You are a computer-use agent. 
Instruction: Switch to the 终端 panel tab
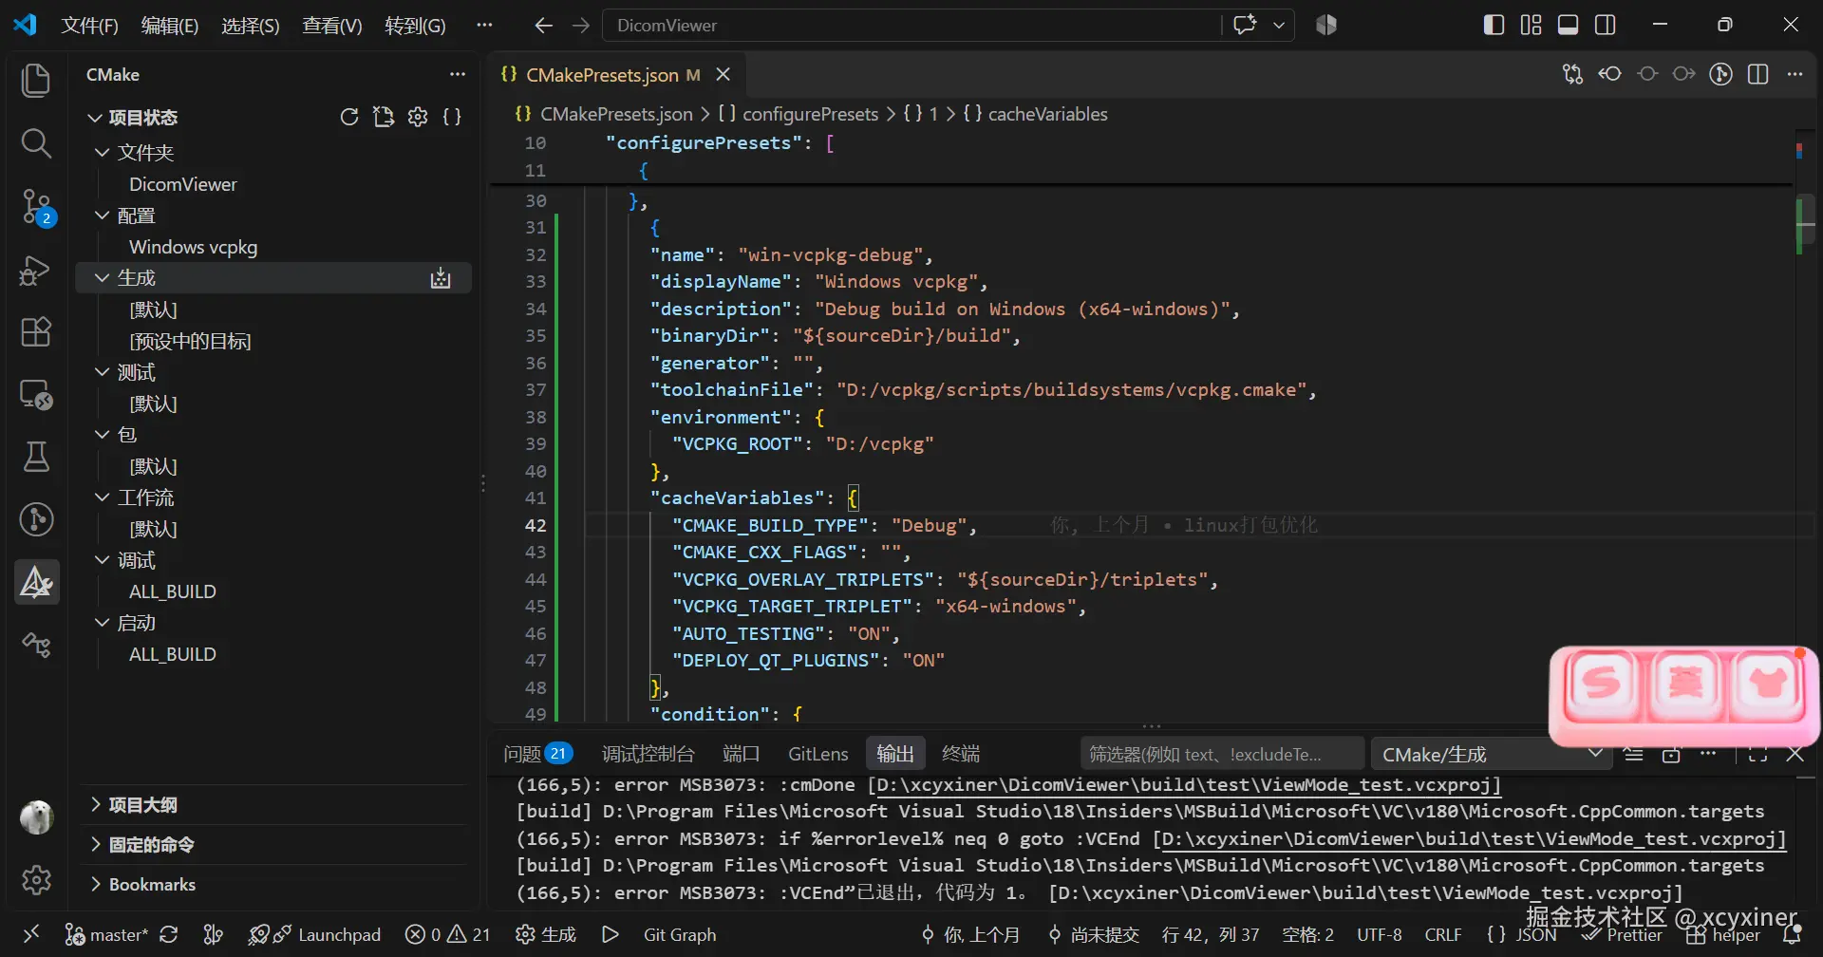(x=961, y=754)
